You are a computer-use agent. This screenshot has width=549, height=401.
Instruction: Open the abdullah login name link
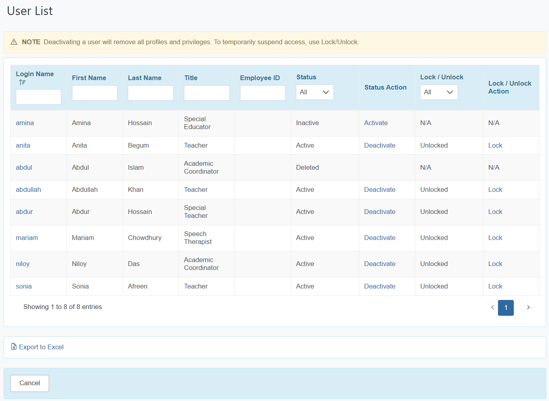(28, 189)
